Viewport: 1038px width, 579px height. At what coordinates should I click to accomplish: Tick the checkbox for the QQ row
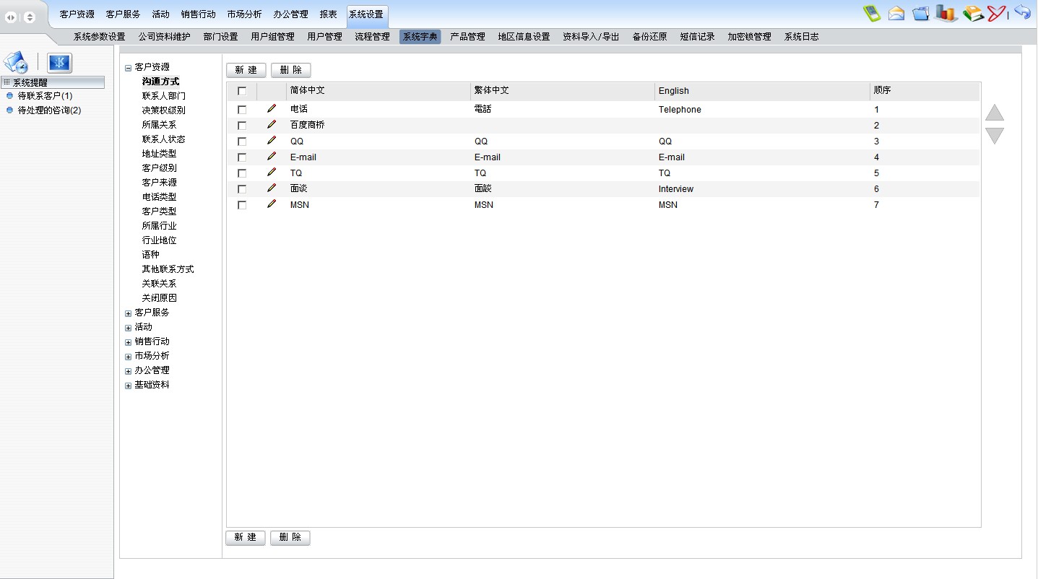[x=242, y=142]
